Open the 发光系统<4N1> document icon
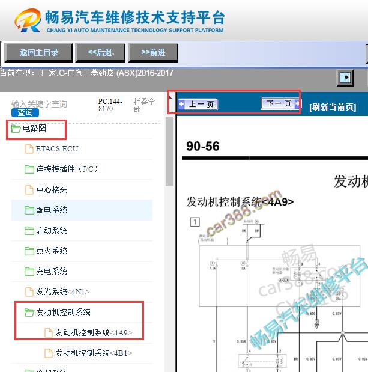Image resolution: width=368 pixels, height=372 pixels. [29, 292]
